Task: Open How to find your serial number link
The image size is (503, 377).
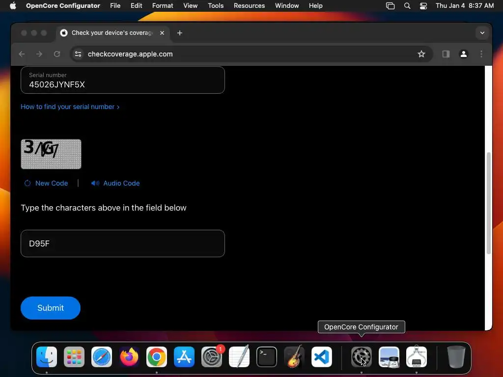Action: pos(70,107)
